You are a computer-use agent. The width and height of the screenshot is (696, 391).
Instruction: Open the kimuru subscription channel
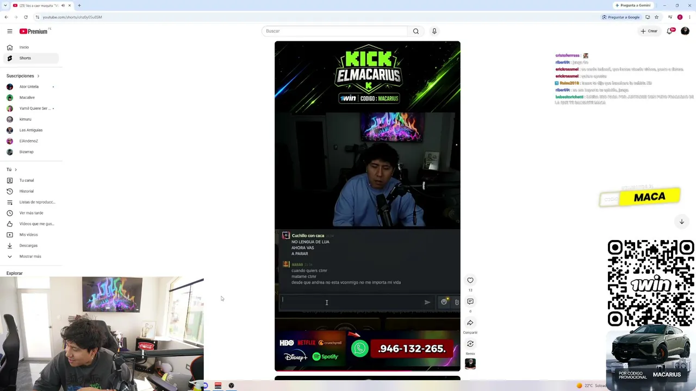(30, 119)
